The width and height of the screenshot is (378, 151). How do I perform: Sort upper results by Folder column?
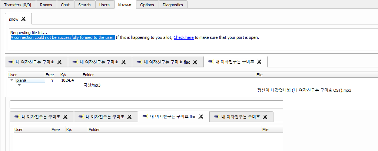pos(169,75)
